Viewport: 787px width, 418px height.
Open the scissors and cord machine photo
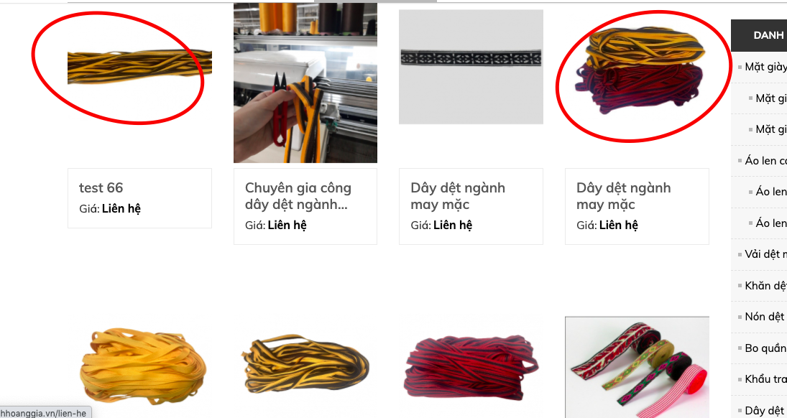(x=305, y=83)
